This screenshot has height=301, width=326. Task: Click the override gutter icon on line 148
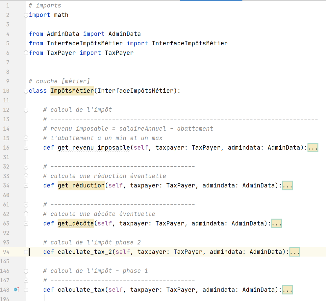pyautogui.click(x=16, y=290)
